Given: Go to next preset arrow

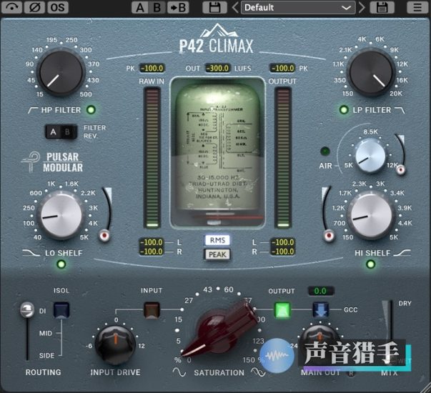Looking at the screenshot, I should (362, 7).
